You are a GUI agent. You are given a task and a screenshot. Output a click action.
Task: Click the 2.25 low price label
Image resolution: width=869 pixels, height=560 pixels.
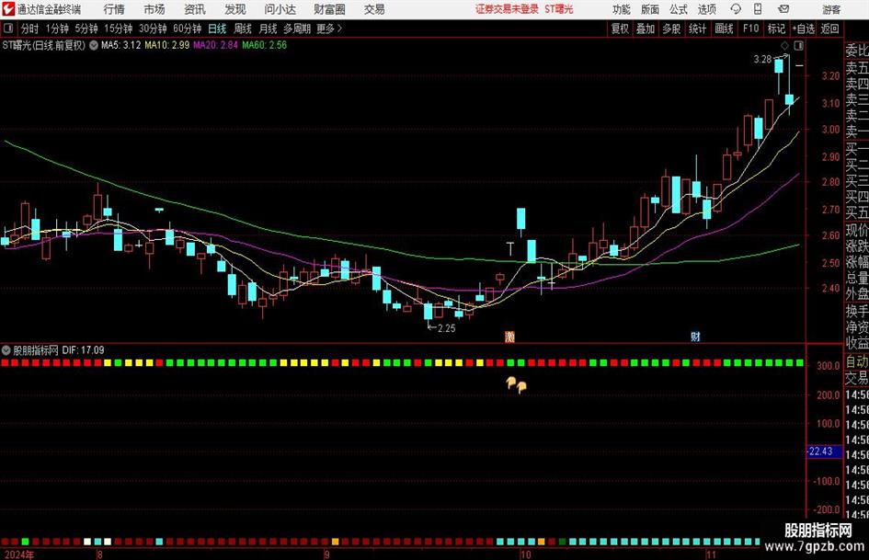pyautogui.click(x=447, y=328)
